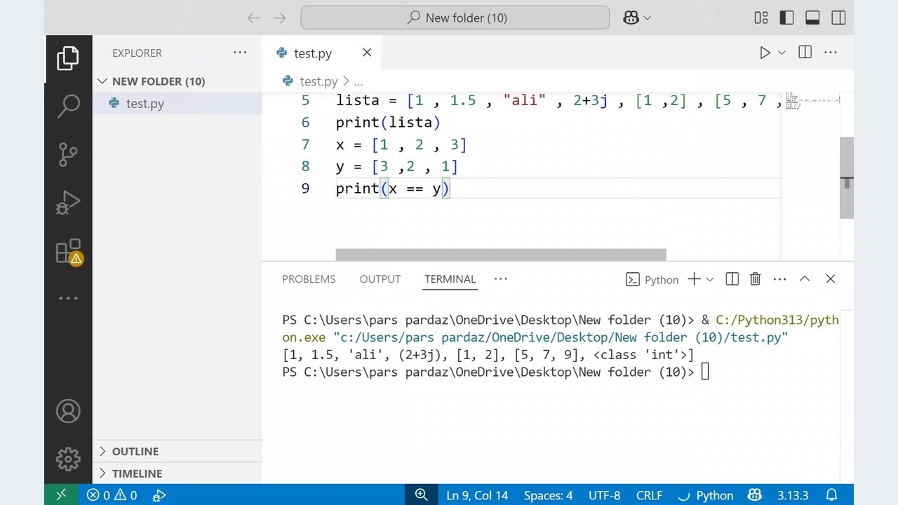Click code line print(x == y)
The width and height of the screenshot is (898, 505).
[x=393, y=188]
